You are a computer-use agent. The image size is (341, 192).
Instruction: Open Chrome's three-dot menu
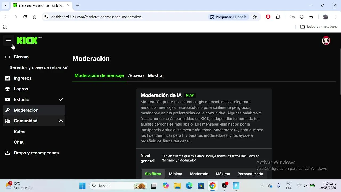point(335,17)
